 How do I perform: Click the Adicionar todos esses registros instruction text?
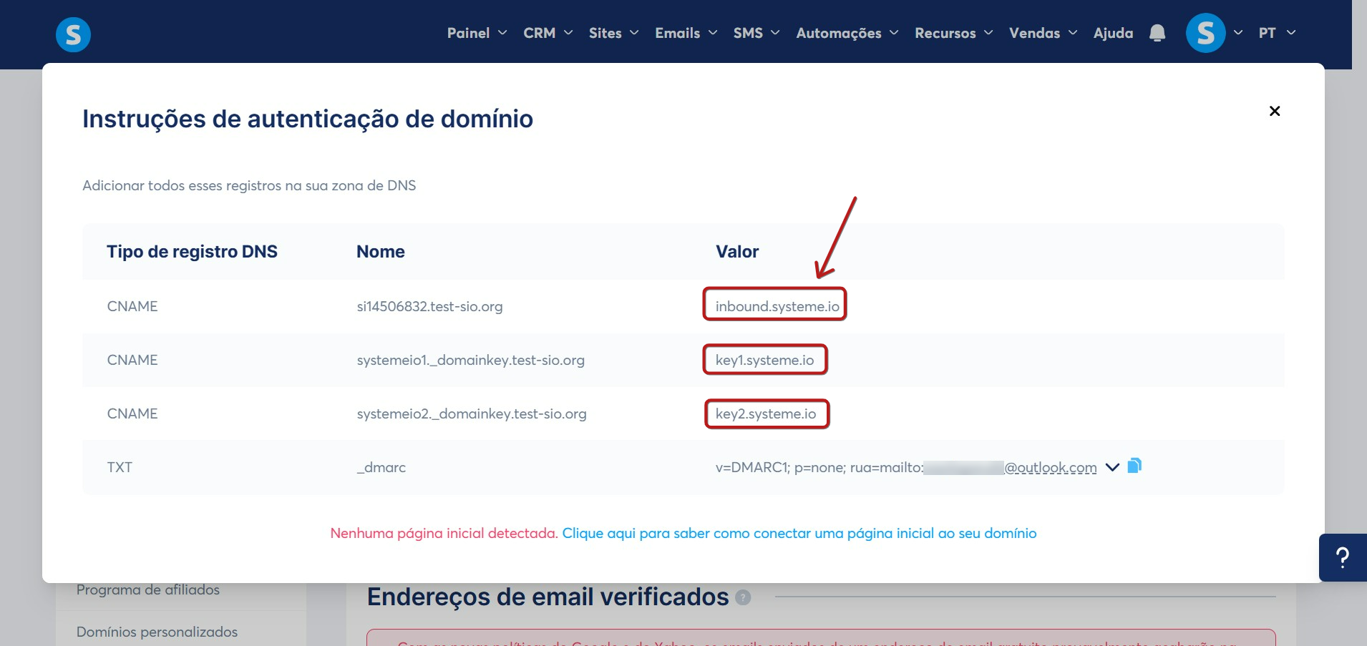(249, 185)
